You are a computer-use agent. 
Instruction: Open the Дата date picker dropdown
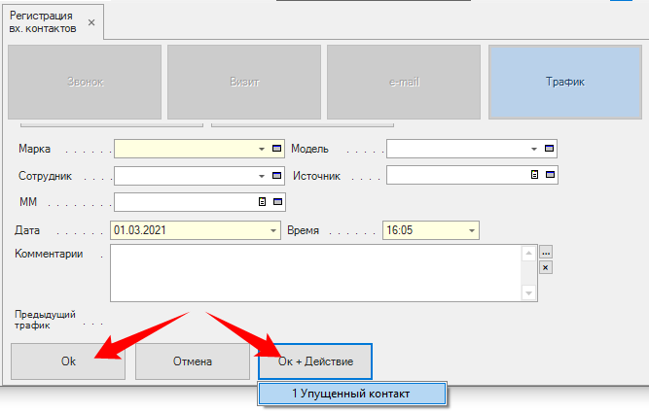(x=272, y=230)
